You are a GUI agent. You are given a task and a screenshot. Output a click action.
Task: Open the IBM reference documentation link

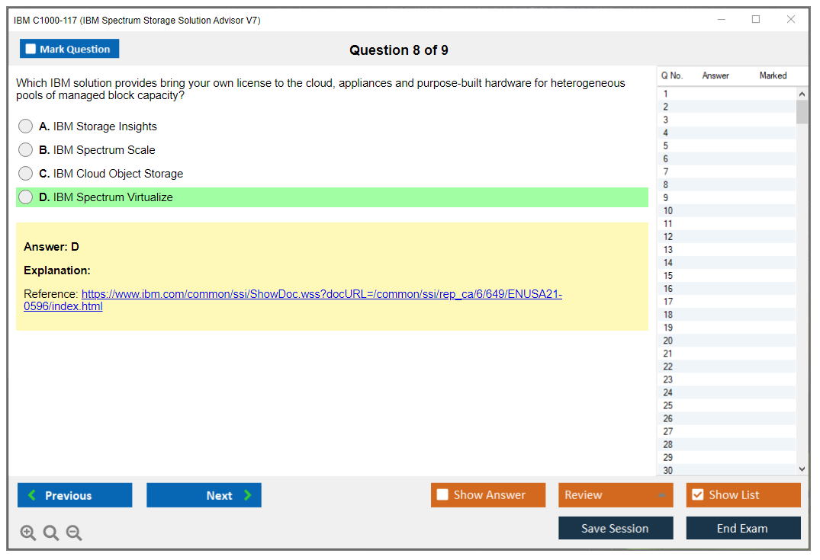pos(321,295)
